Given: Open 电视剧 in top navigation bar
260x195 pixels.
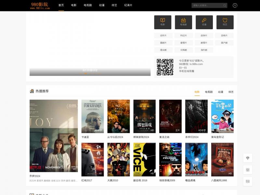Looking at the screenshot, I should pos(88,5).
